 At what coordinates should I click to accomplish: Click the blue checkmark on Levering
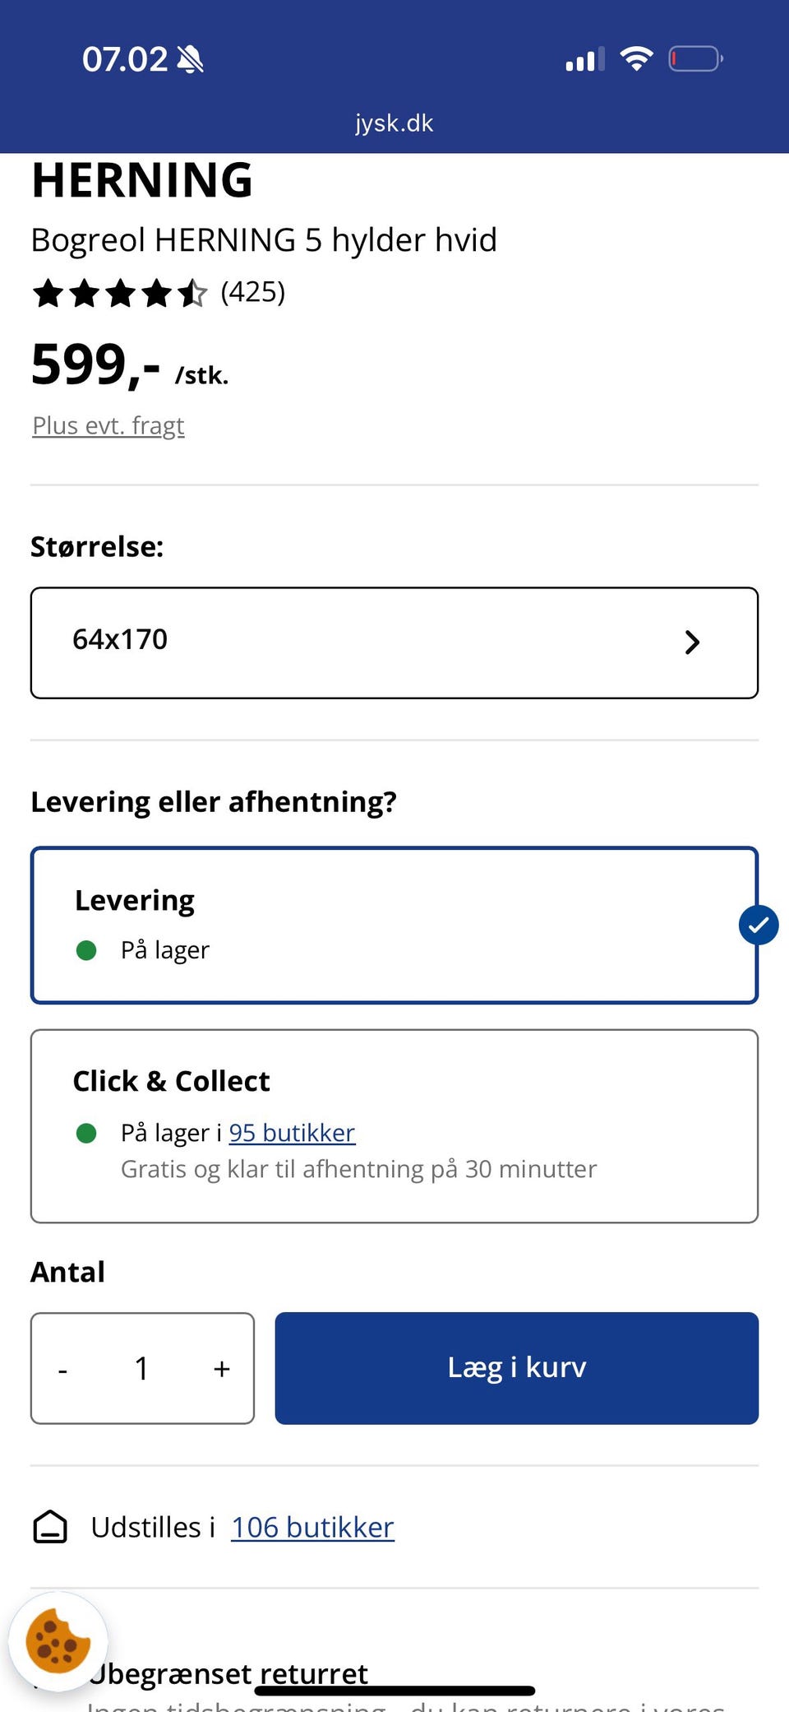coord(758,925)
